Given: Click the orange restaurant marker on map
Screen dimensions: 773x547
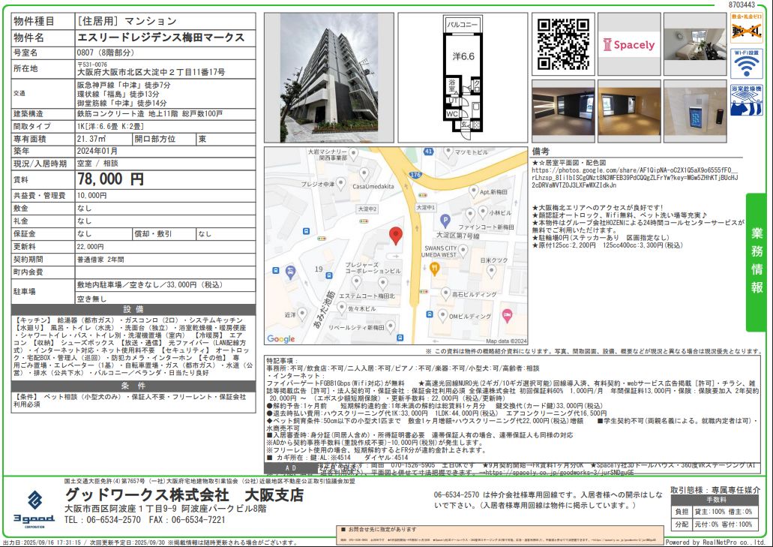Looking at the screenshot, I should click(433, 269).
